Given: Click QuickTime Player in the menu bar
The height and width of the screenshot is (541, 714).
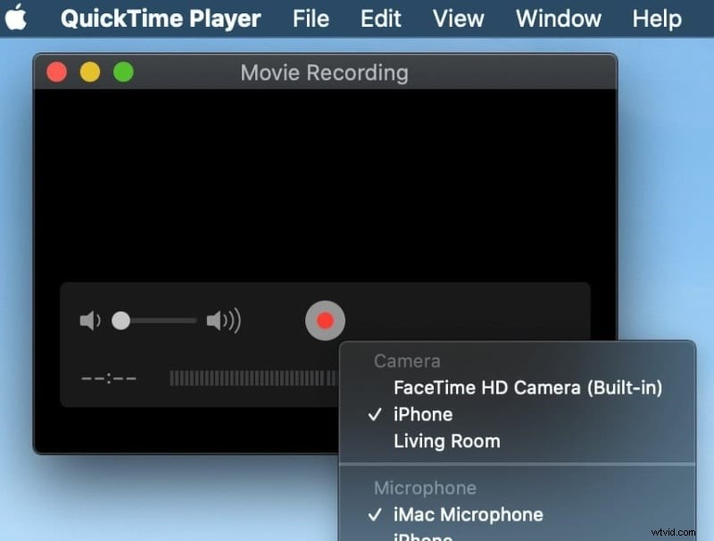Looking at the screenshot, I should click(x=160, y=18).
